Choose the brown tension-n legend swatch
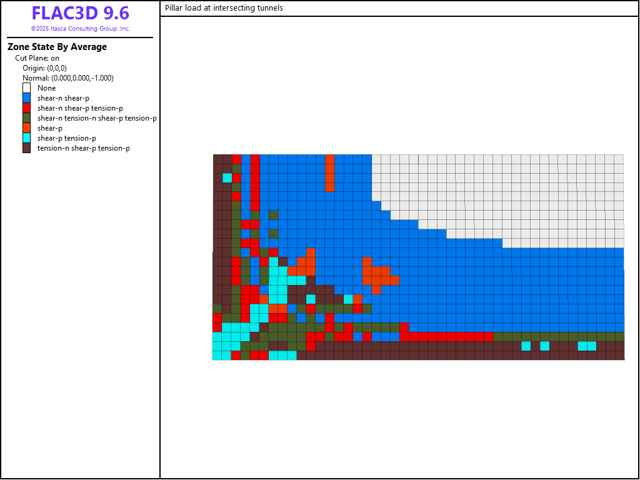640x480 pixels. click(x=26, y=148)
